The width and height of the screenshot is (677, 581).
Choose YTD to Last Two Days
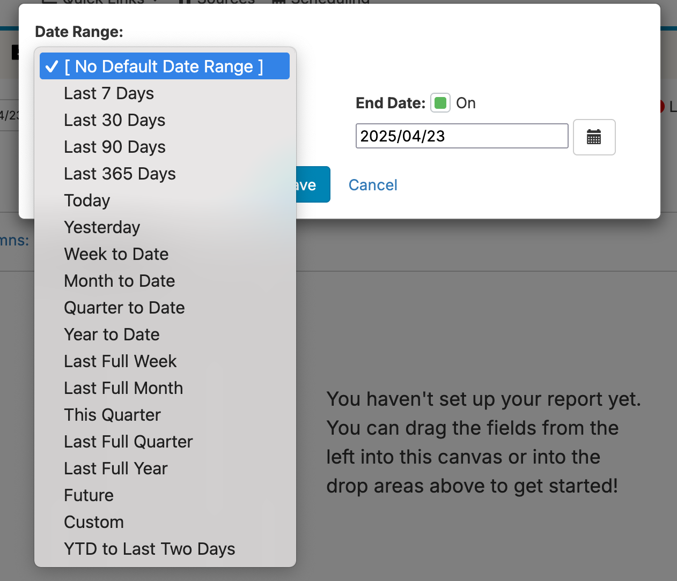[149, 549]
